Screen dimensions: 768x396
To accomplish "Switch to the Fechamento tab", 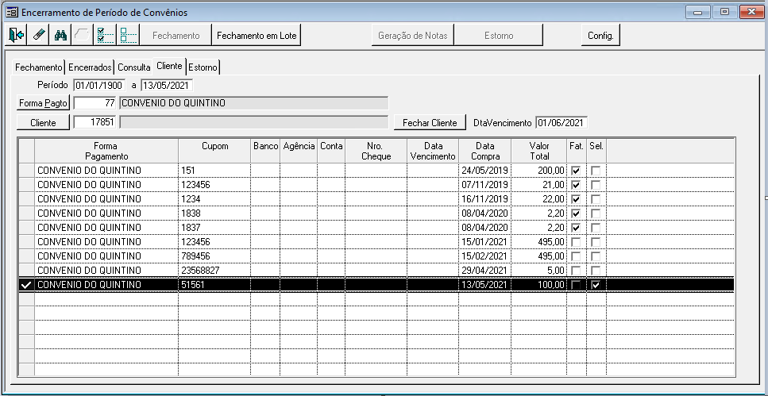I will click(x=38, y=67).
